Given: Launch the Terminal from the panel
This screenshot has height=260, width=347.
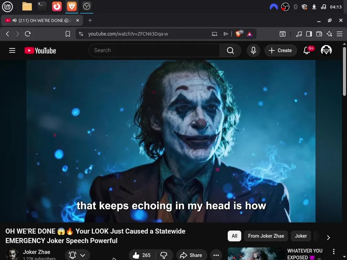Looking at the screenshot, I should (42, 6).
